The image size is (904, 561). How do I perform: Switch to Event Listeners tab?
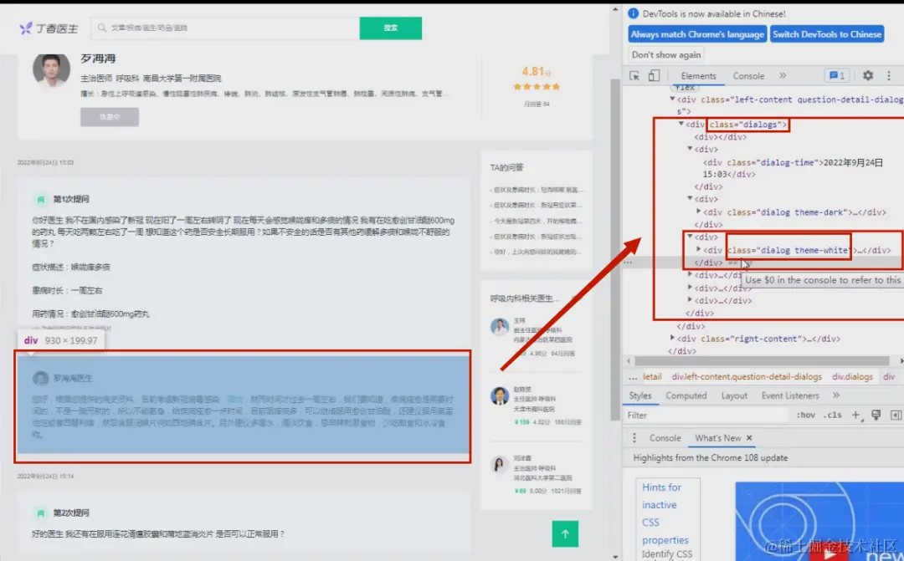pyautogui.click(x=790, y=395)
